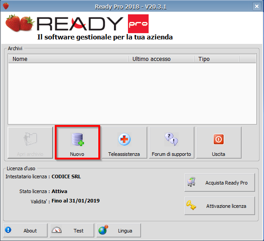Screen dimensions: 264x241
Task: Click the grayed Apri archivio folder icon
Action: [x=30, y=139]
